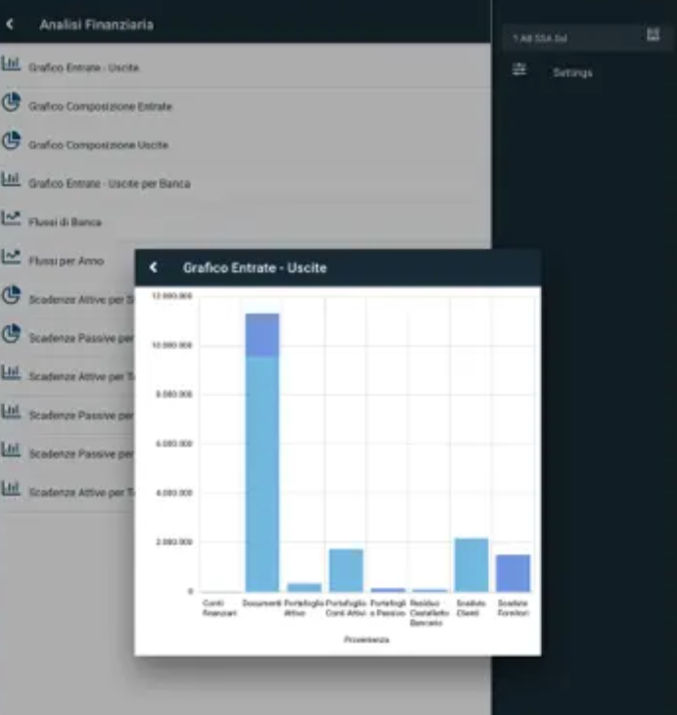677x715 pixels.
Task: Click the Scaduto Clienti bar
Action: [472, 565]
